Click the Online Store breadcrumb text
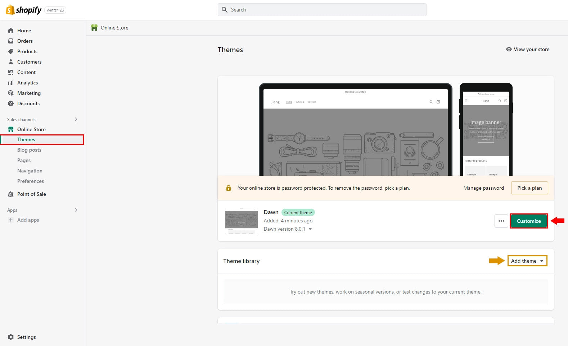 pos(114,28)
